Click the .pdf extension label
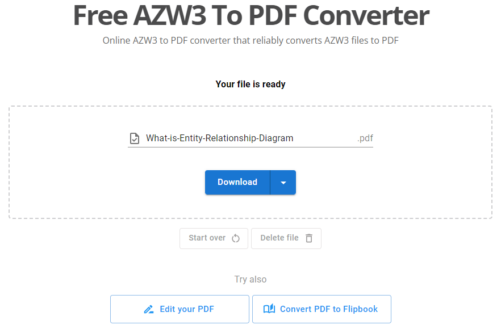Screen dimensions: 501x329 (x=365, y=138)
